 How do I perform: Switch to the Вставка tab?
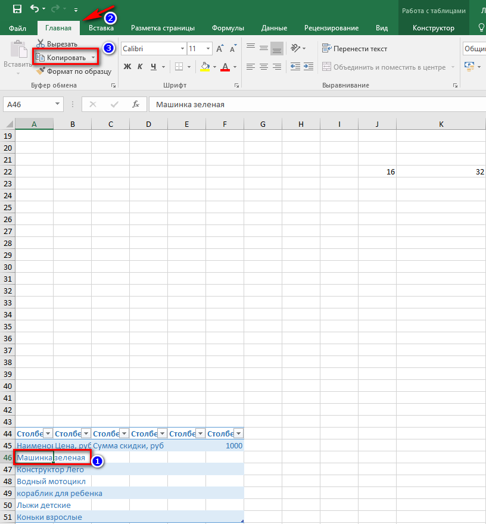(x=101, y=28)
